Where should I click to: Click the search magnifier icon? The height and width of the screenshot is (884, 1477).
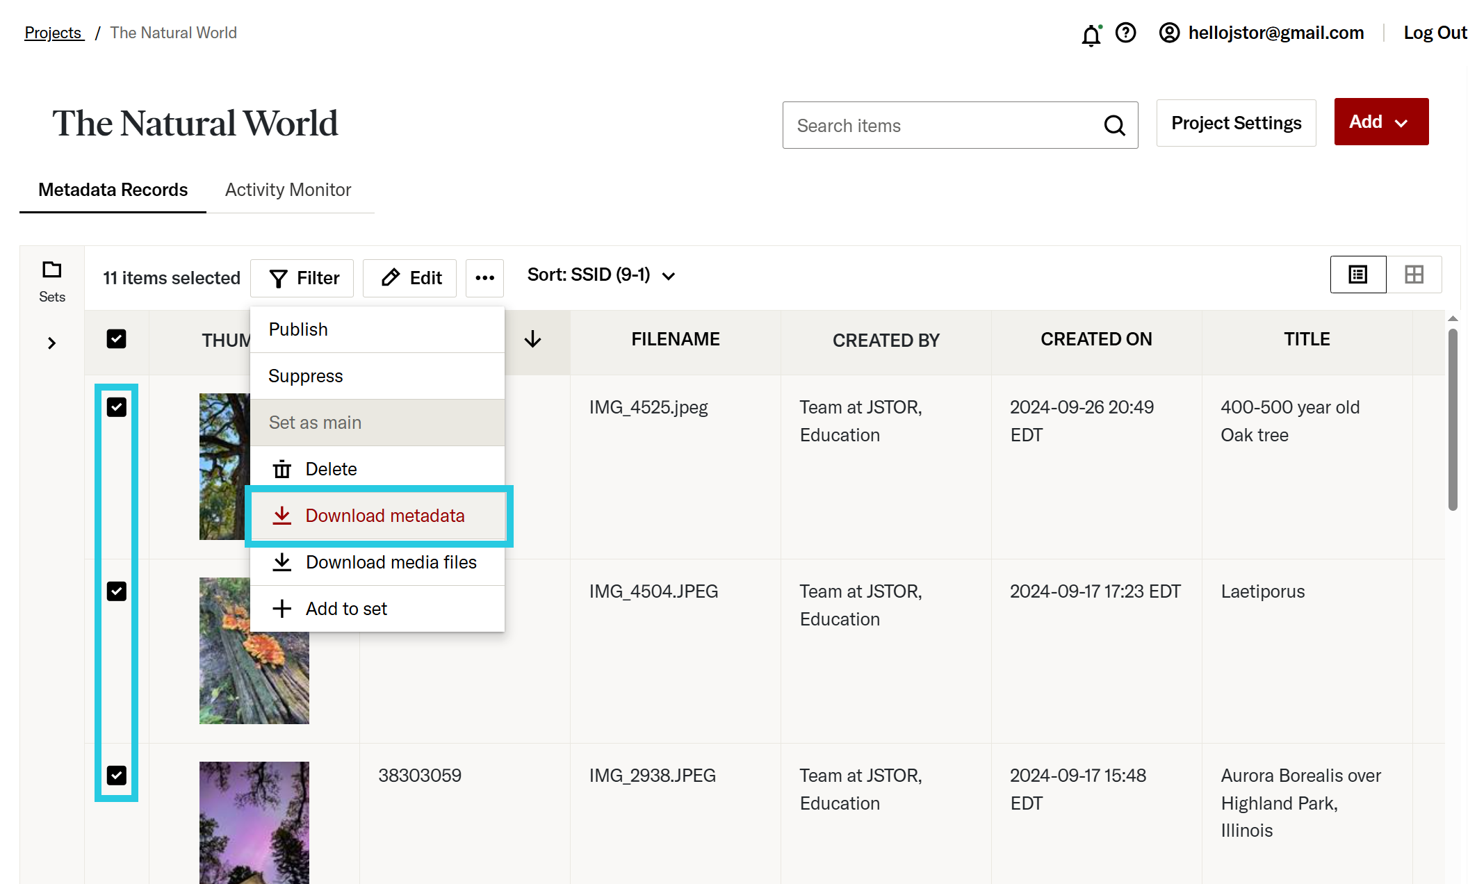click(1114, 125)
